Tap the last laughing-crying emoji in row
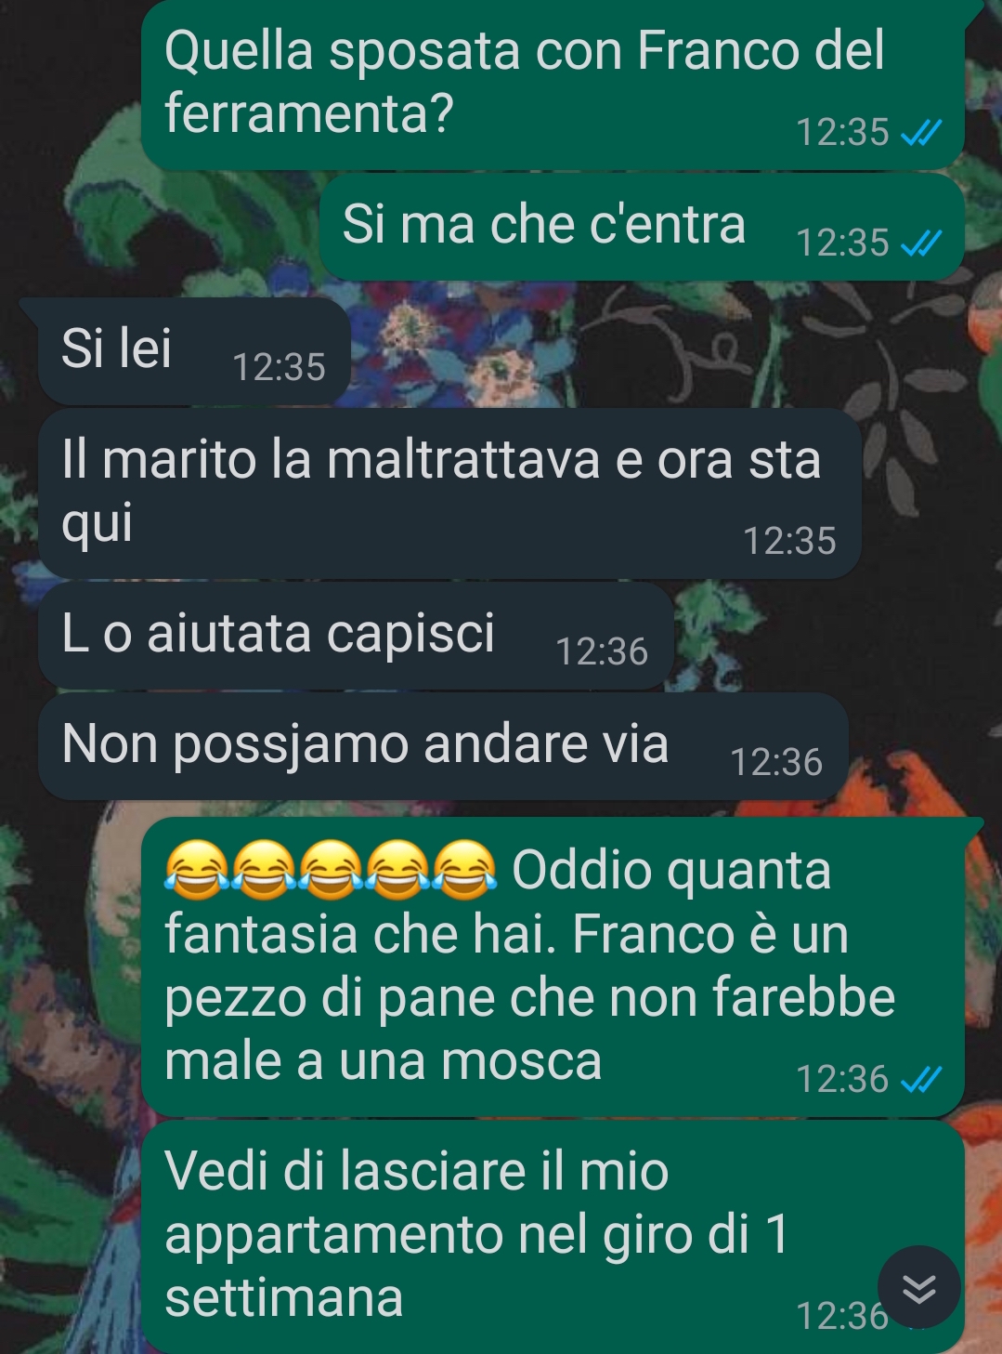 tap(464, 871)
